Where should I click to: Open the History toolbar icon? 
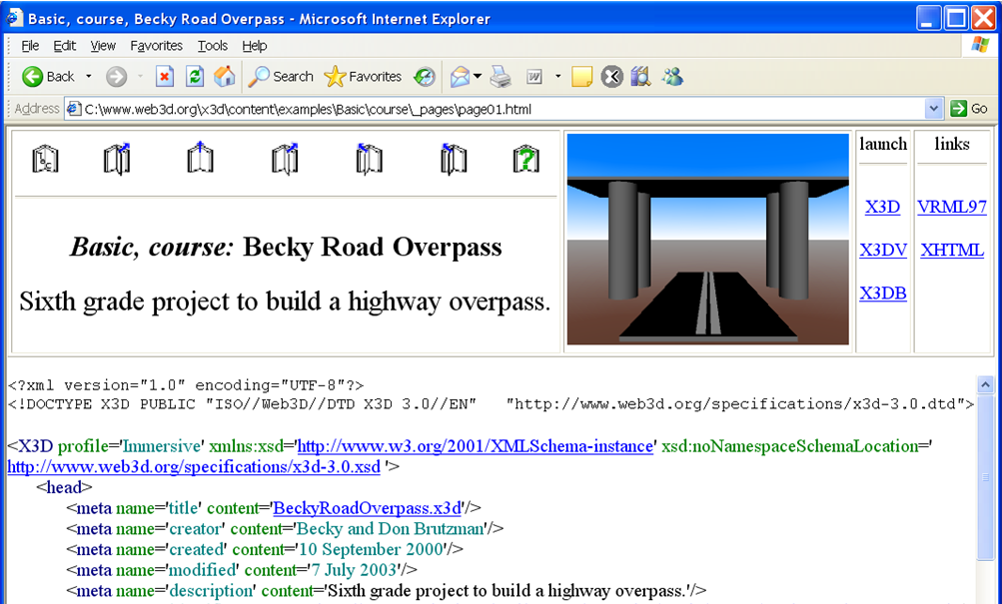425,77
